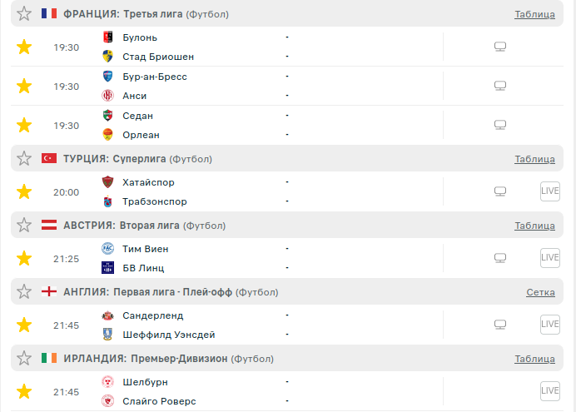Viewport: 576px width, 412px height.
Task: Unfavorite the Булонь vs Стад Бриошен match star
Action: [x=24, y=47]
